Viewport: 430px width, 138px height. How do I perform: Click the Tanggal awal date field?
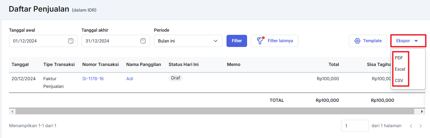click(43, 41)
